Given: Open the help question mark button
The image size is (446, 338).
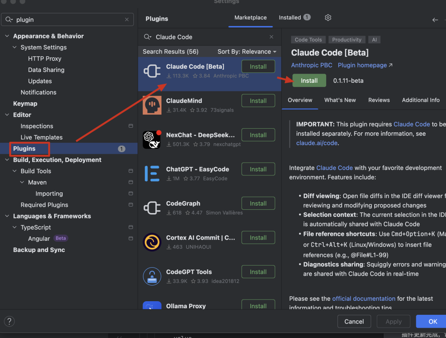Looking at the screenshot, I should coord(9,321).
